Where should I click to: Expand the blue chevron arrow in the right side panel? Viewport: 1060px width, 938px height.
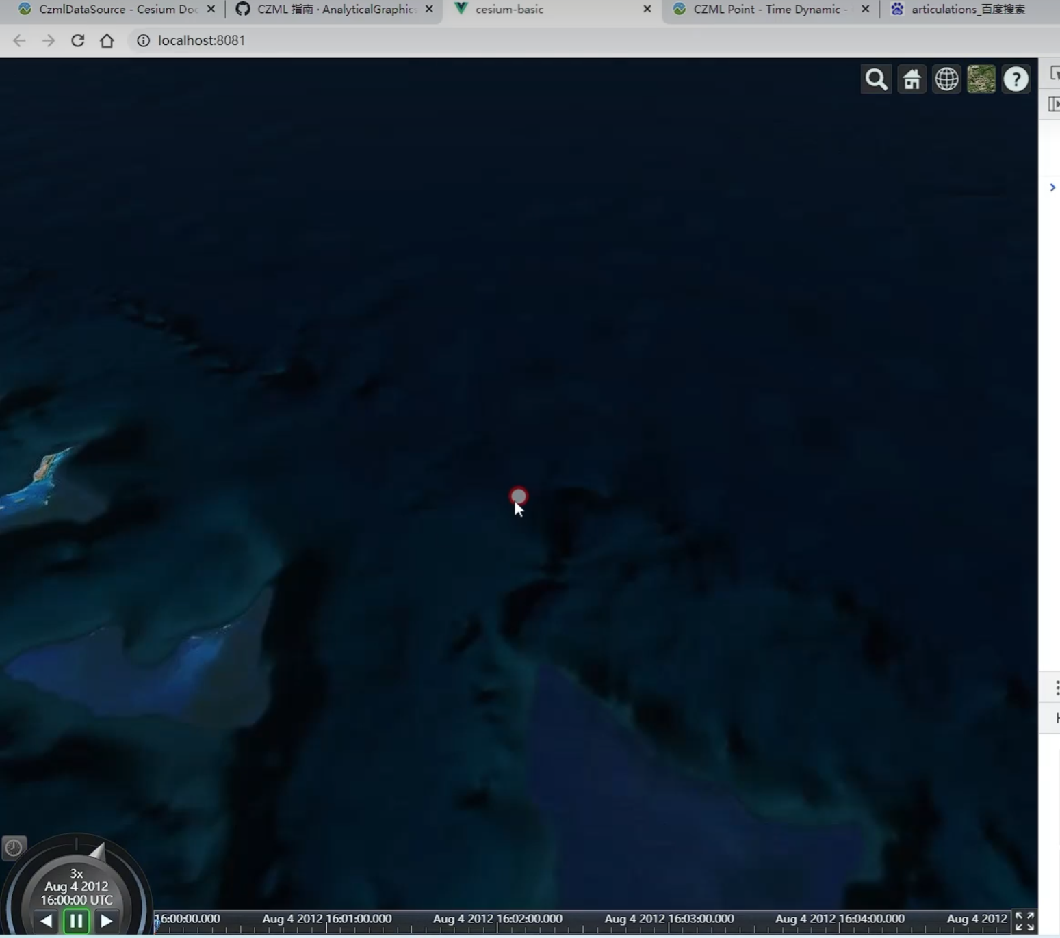pyautogui.click(x=1052, y=187)
